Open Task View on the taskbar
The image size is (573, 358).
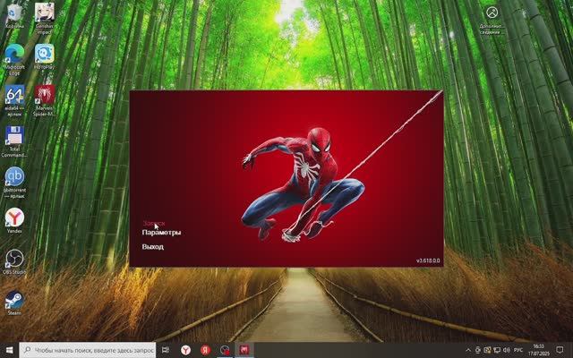(x=165, y=350)
